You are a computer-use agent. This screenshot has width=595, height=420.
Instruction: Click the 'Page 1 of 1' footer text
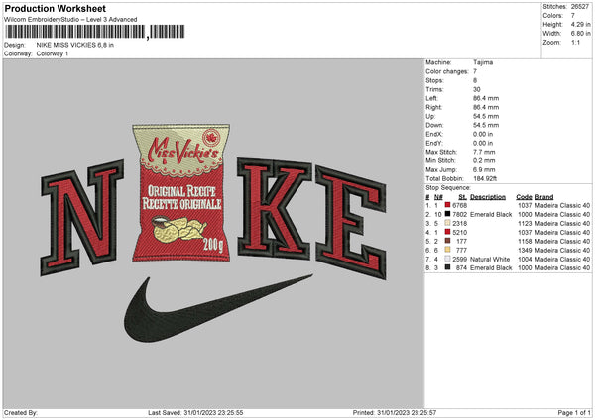(x=574, y=412)
